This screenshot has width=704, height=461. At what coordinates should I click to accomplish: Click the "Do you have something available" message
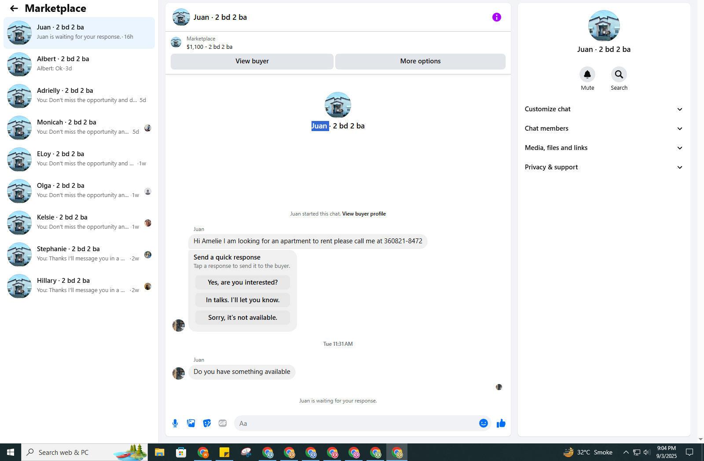coord(242,372)
